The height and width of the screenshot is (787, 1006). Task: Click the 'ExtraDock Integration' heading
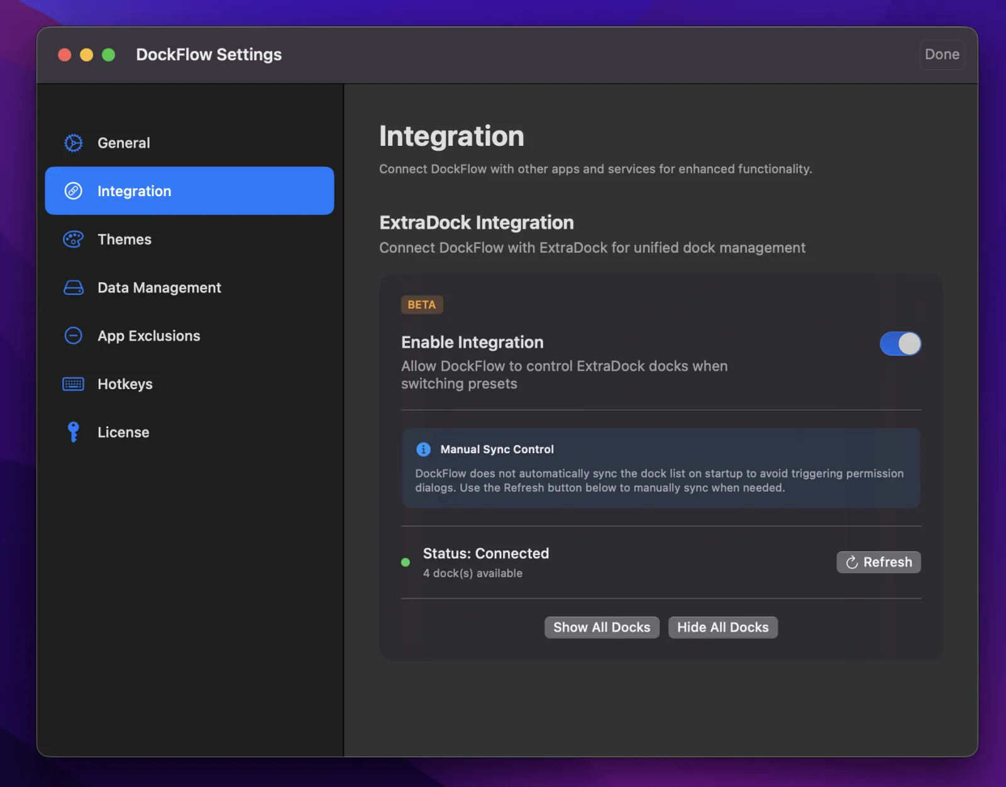click(477, 223)
